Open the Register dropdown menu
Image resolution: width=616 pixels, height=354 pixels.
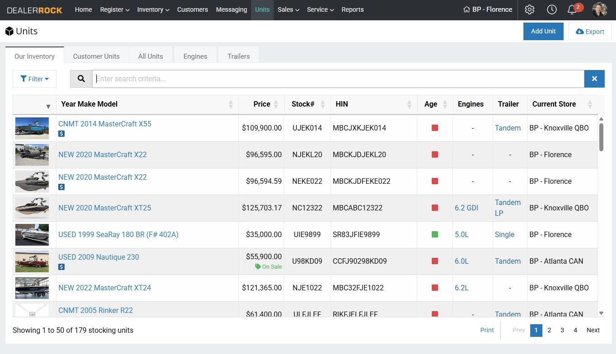coord(115,9)
